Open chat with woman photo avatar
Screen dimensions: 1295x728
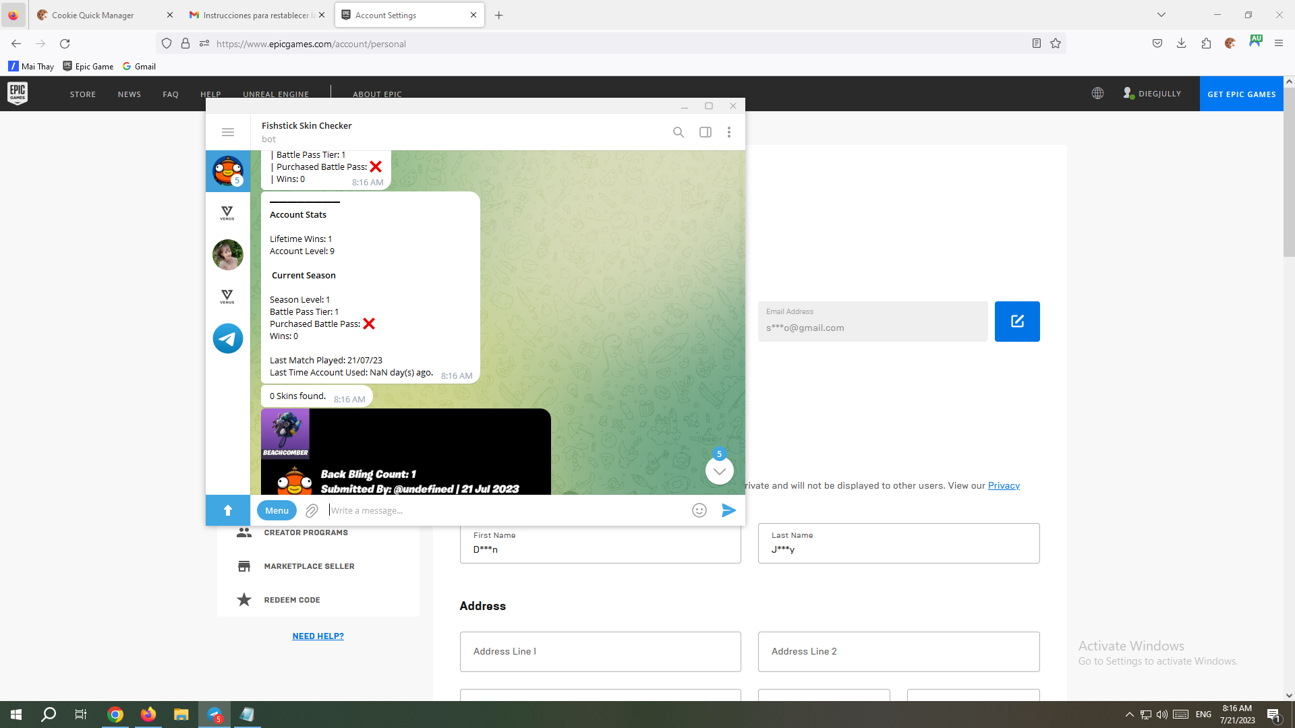coord(228,255)
